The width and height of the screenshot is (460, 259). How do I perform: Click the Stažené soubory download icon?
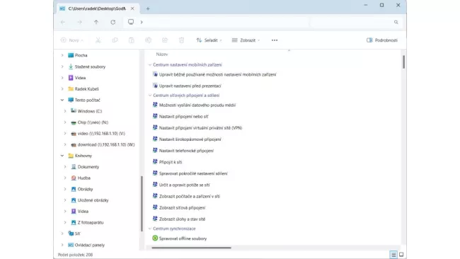[x=71, y=67]
